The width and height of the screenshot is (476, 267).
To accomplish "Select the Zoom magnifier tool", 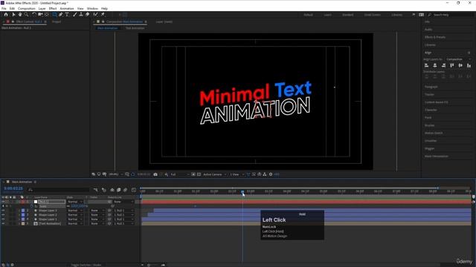I will [27, 15].
